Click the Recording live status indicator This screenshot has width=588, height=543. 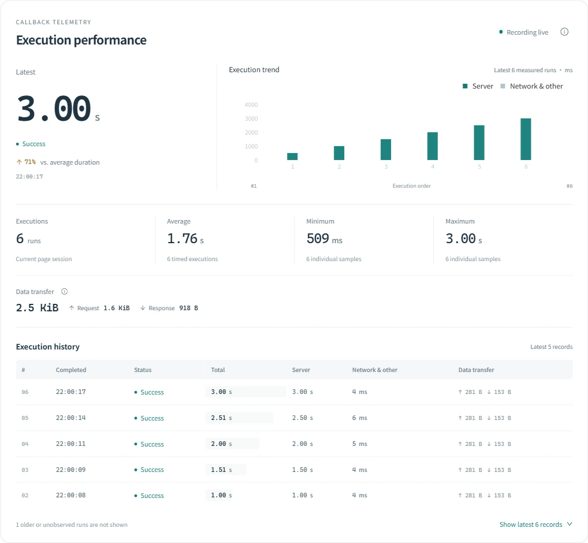pos(524,32)
